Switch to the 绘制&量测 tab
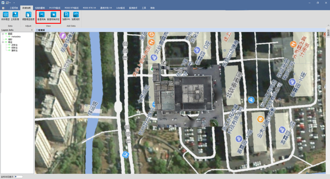The width and height of the screenshot is (330, 179). pyautogui.click(x=40, y=8)
